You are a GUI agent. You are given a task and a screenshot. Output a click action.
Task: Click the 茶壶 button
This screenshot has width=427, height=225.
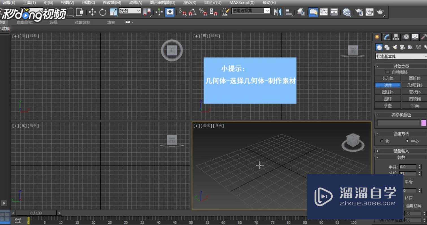point(388,106)
